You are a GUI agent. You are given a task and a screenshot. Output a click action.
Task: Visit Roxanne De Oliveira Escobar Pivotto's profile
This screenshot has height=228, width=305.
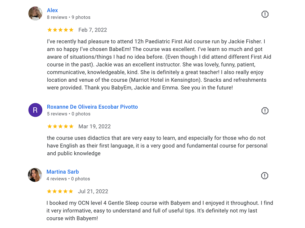(x=92, y=107)
